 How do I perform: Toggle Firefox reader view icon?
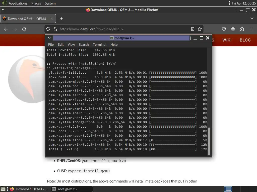193,29
